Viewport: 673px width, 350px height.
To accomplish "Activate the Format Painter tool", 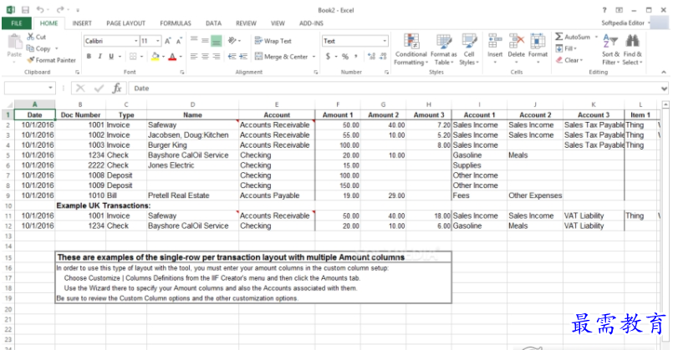I will tap(51, 60).
